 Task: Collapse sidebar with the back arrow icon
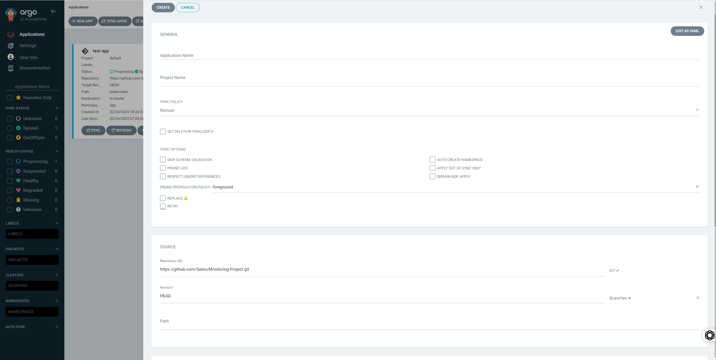pyautogui.click(x=53, y=11)
